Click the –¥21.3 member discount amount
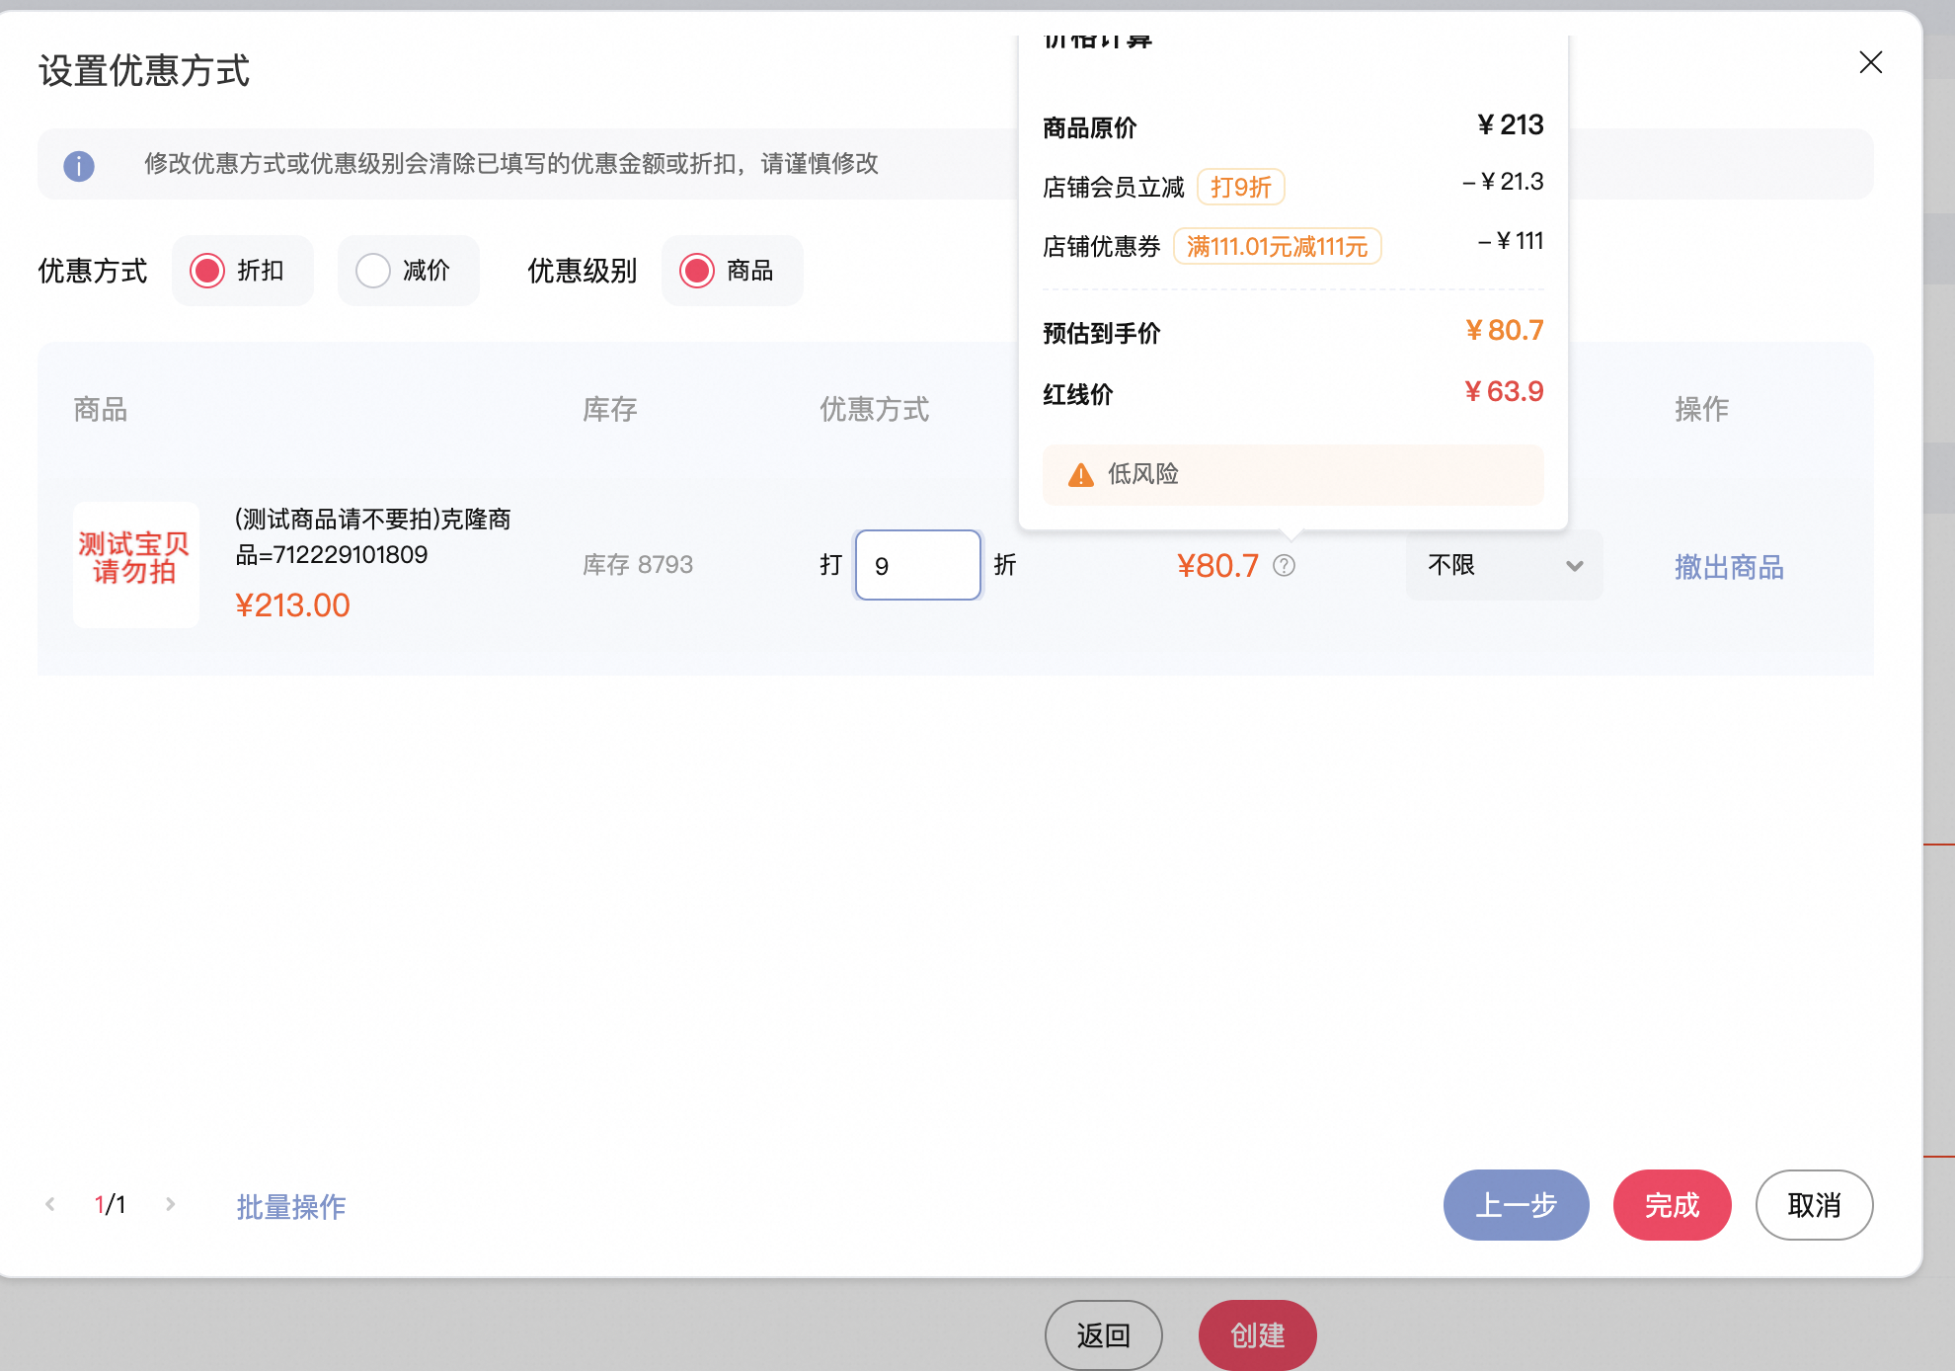 tap(1503, 183)
